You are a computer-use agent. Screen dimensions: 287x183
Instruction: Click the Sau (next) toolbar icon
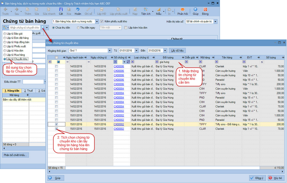(17, 9)
